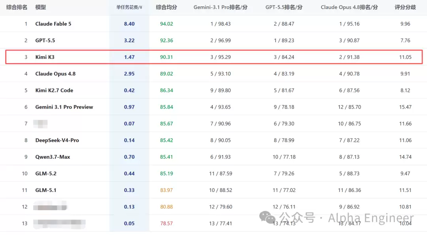Click the 1 / 95.16 Claude Opus cell
This screenshot has height=235, width=427.
tap(349, 24)
